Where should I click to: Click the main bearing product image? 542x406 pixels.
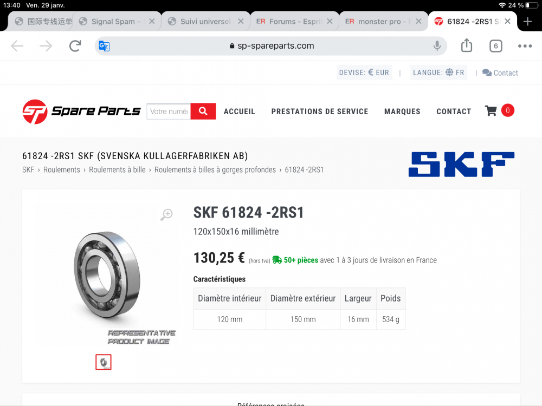[x=107, y=274]
